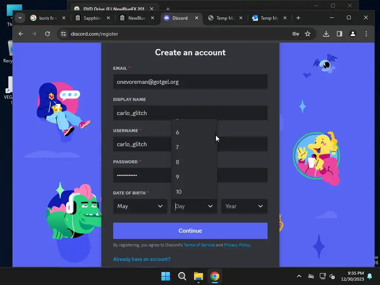The height and width of the screenshot is (285, 380).
Task: Select day 8 from the list
Action: [x=194, y=162]
